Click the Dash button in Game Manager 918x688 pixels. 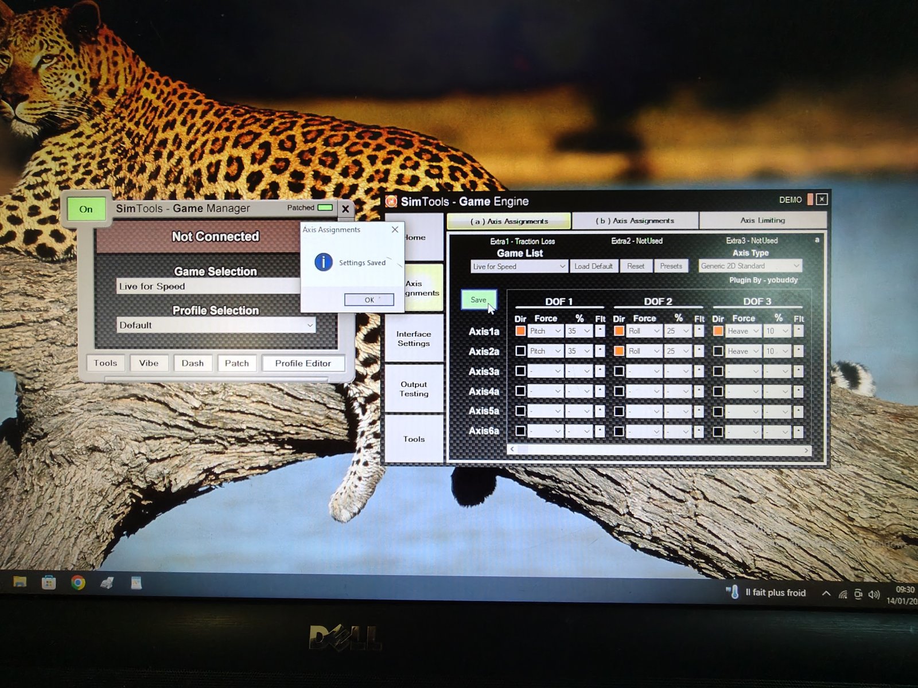tap(193, 363)
